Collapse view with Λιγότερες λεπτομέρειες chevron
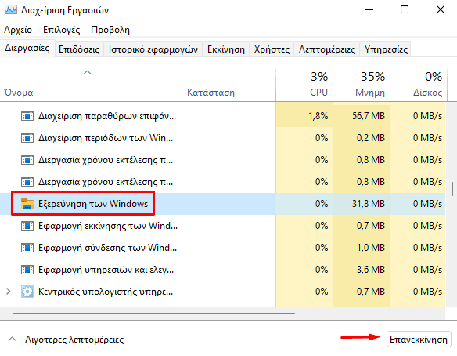The image size is (457, 356). (x=12, y=339)
